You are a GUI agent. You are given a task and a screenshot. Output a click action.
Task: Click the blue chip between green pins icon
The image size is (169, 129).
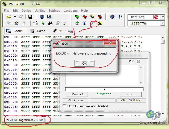(x=85, y=23)
